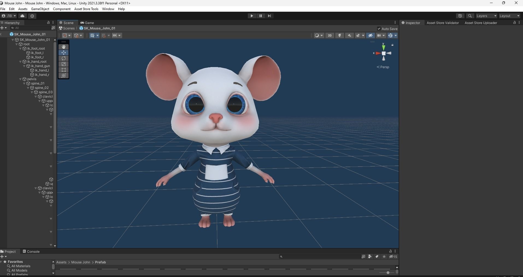Toggle grid snapping Y grid button
This screenshot has width=523, height=277.
(92, 35)
